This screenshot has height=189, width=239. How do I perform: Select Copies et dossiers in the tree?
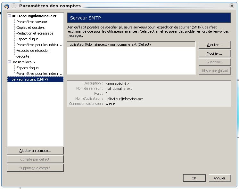coord(30,28)
